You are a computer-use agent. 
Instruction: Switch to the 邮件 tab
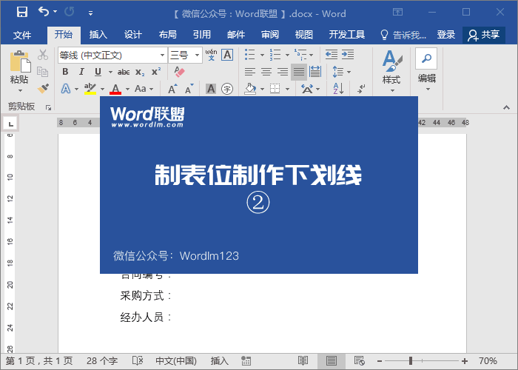tap(236, 35)
